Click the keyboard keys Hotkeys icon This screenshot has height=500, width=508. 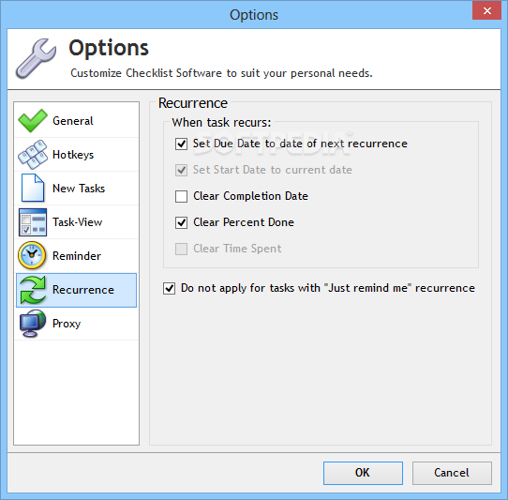pyautogui.click(x=33, y=155)
